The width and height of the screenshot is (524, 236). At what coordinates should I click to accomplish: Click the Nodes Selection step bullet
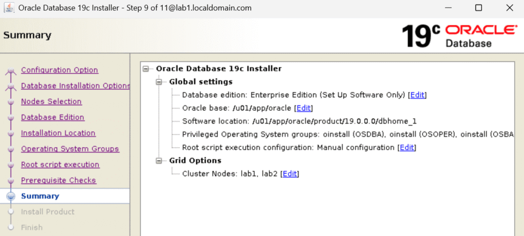click(x=11, y=102)
